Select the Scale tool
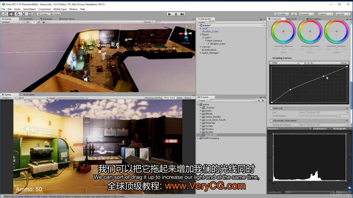The height and width of the screenshot is (198, 353). click(x=24, y=14)
